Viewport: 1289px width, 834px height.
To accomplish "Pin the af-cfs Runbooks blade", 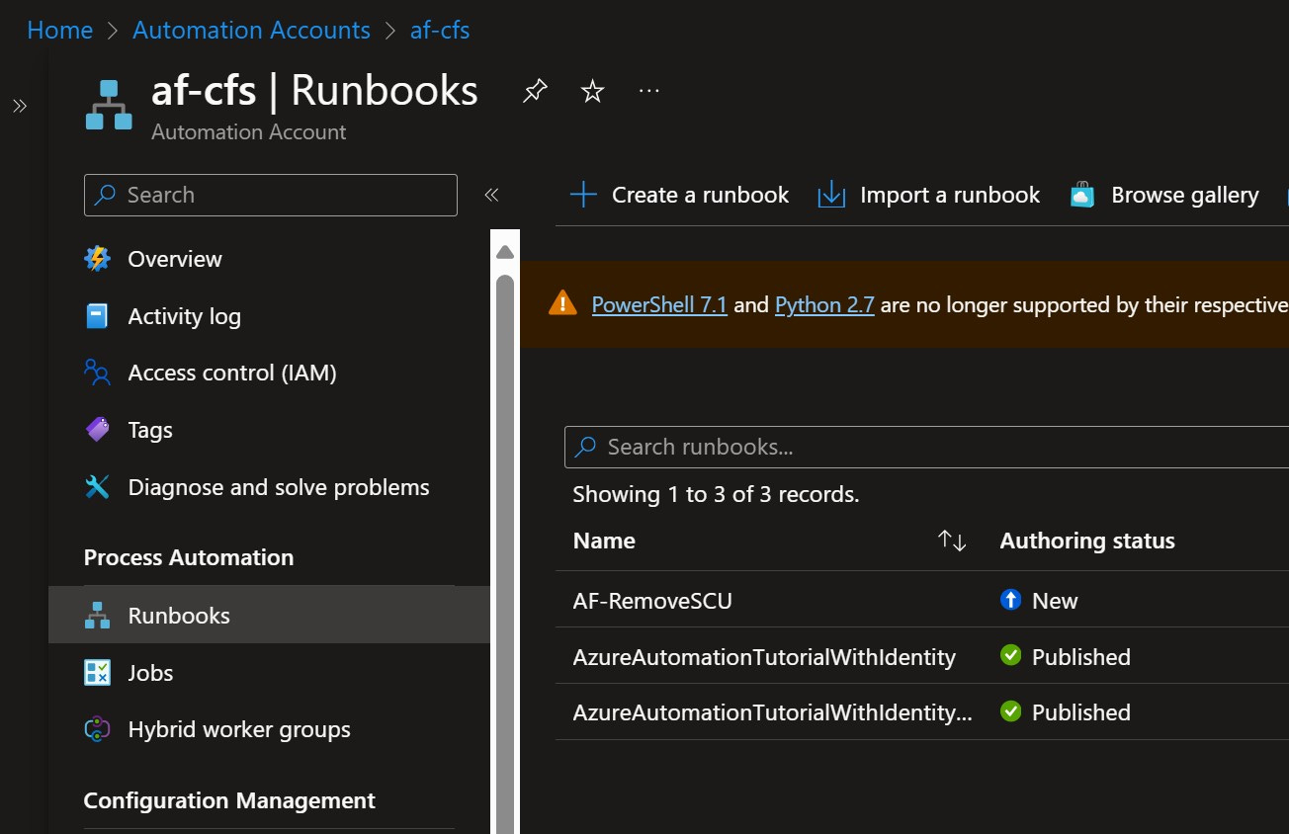I will click(535, 92).
